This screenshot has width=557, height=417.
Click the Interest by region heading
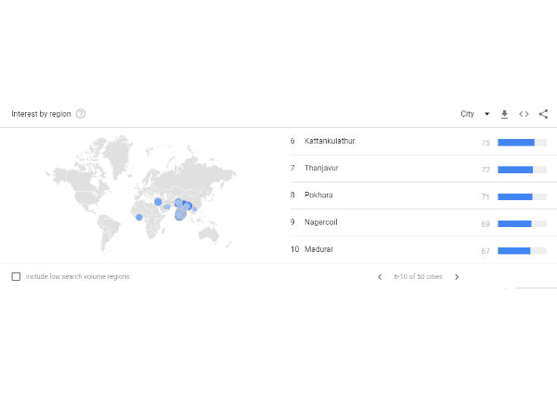tap(41, 114)
